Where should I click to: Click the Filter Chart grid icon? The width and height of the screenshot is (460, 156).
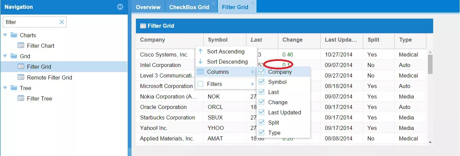coord(21,45)
